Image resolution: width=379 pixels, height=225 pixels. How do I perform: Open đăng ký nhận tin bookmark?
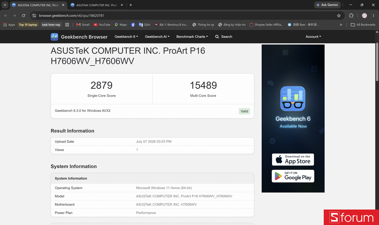232,25
